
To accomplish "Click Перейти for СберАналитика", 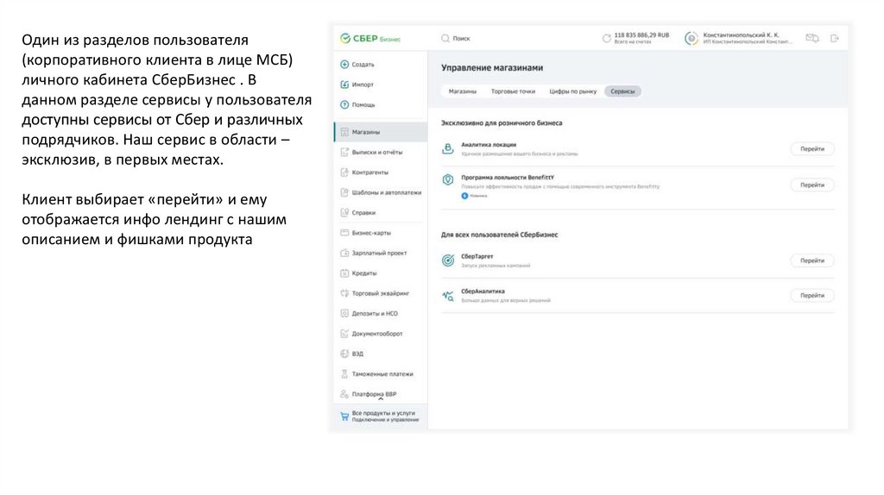I will [x=811, y=295].
